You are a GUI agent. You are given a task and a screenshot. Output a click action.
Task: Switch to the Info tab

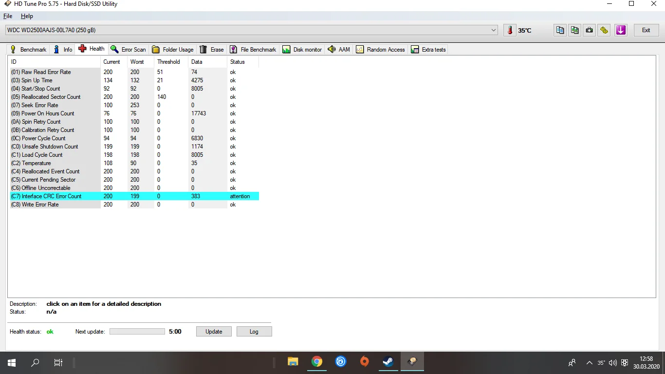pyautogui.click(x=63, y=50)
